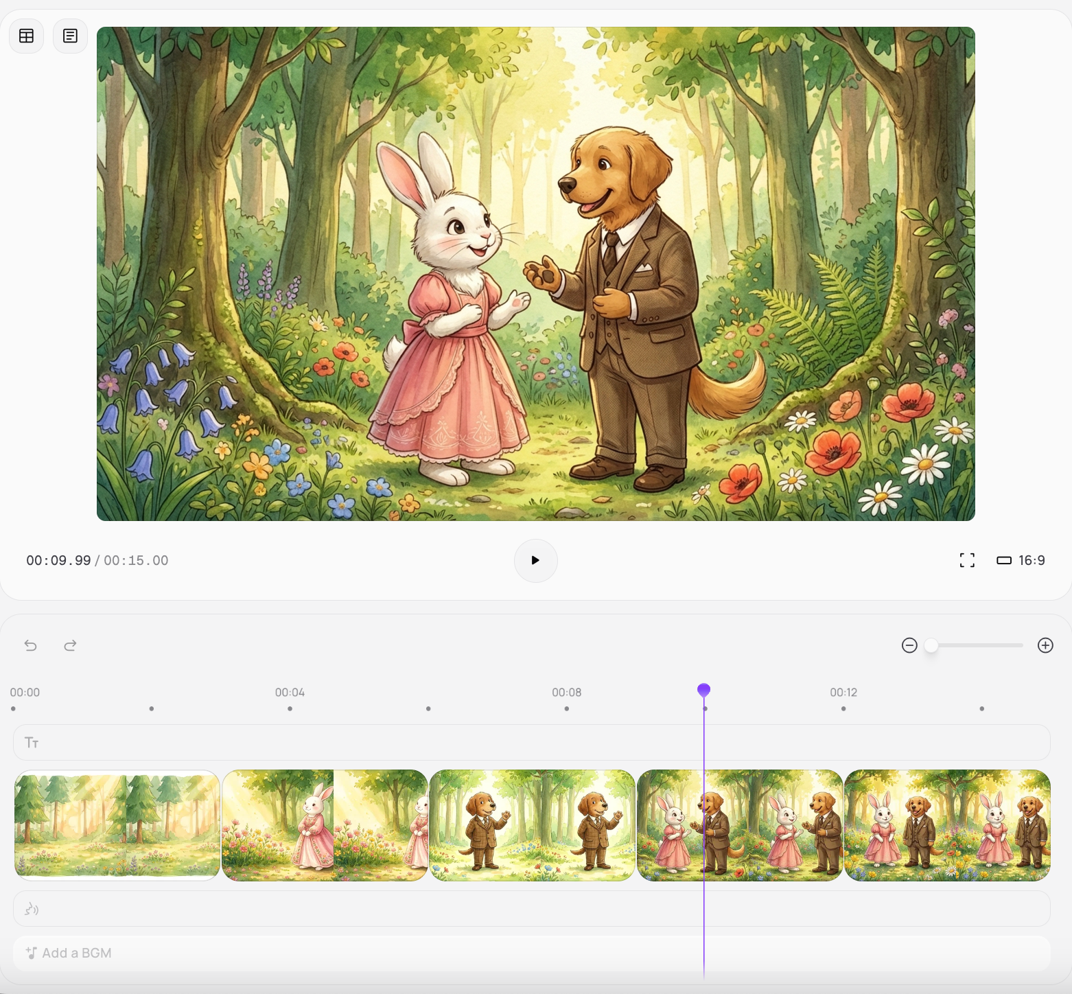Select the dog waving scene clip
Screen dimensions: 1072x994
click(x=532, y=825)
